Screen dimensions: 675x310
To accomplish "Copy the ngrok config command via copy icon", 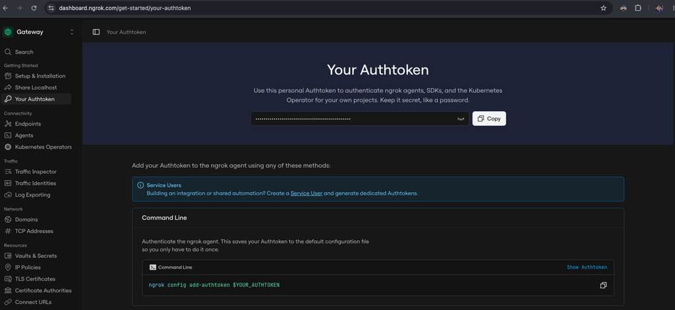I will 603,285.
